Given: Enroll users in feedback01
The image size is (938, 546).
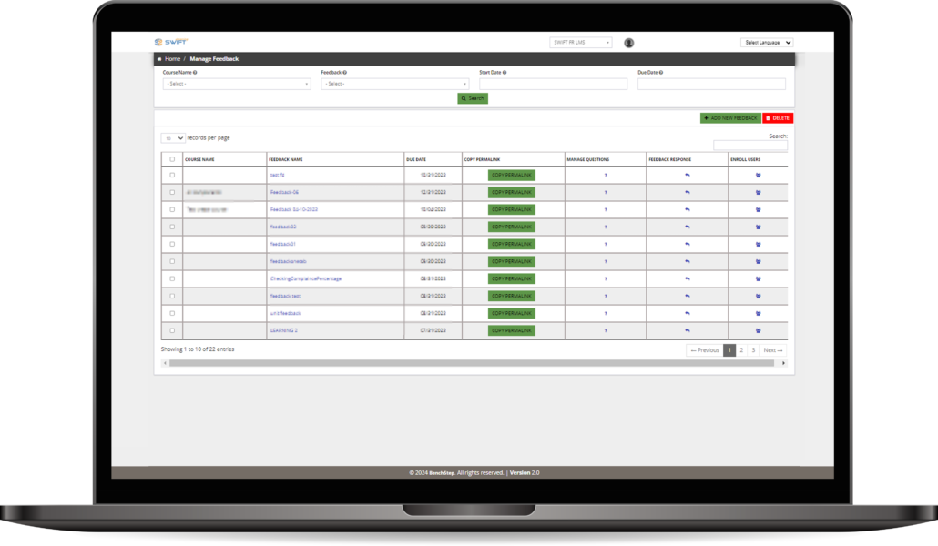Looking at the screenshot, I should point(758,244).
